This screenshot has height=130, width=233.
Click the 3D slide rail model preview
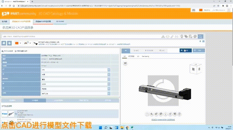pos(165,92)
